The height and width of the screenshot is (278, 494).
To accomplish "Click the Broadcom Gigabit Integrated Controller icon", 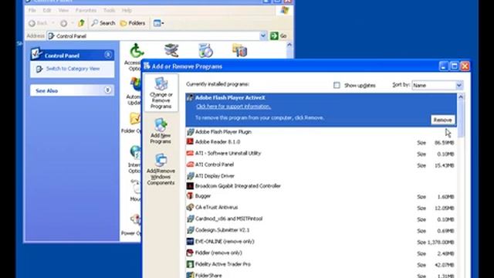I will coord(190,186).
